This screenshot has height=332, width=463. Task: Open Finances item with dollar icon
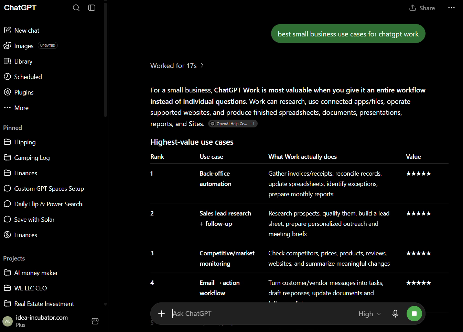tap(21, 235)
